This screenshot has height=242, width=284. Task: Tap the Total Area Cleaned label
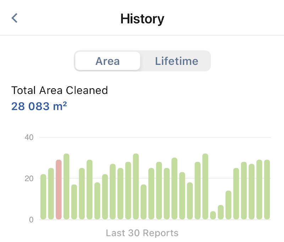60,90
